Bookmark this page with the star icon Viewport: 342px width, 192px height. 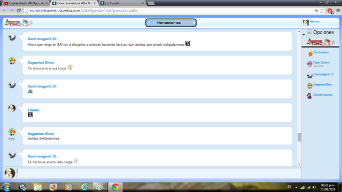tap(322, 11)
